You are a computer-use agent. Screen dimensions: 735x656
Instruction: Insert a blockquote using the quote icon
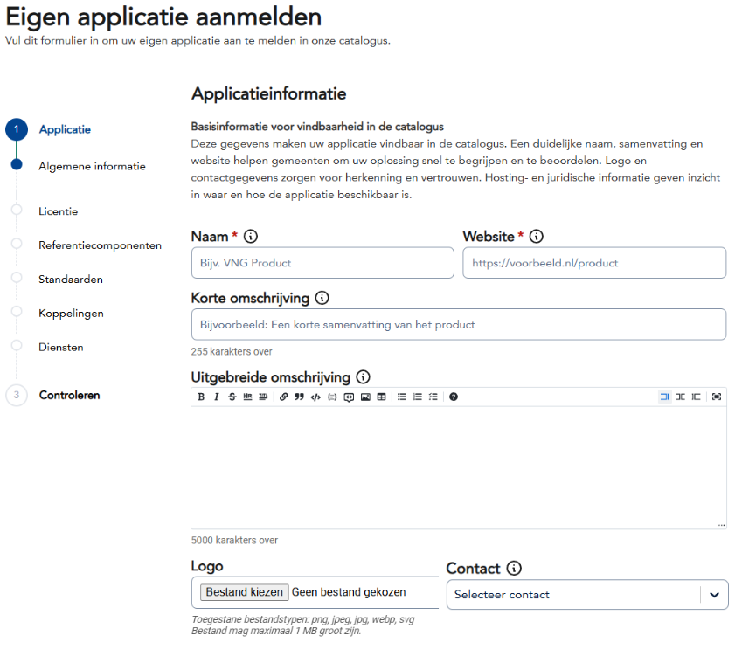[x=299, y=397]
